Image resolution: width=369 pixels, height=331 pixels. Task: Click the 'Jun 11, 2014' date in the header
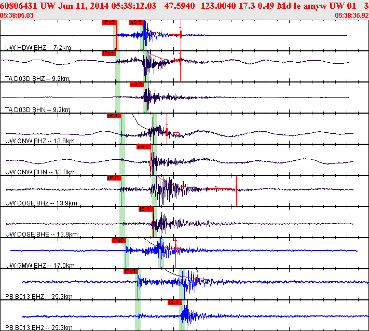[x=84, y=6]
